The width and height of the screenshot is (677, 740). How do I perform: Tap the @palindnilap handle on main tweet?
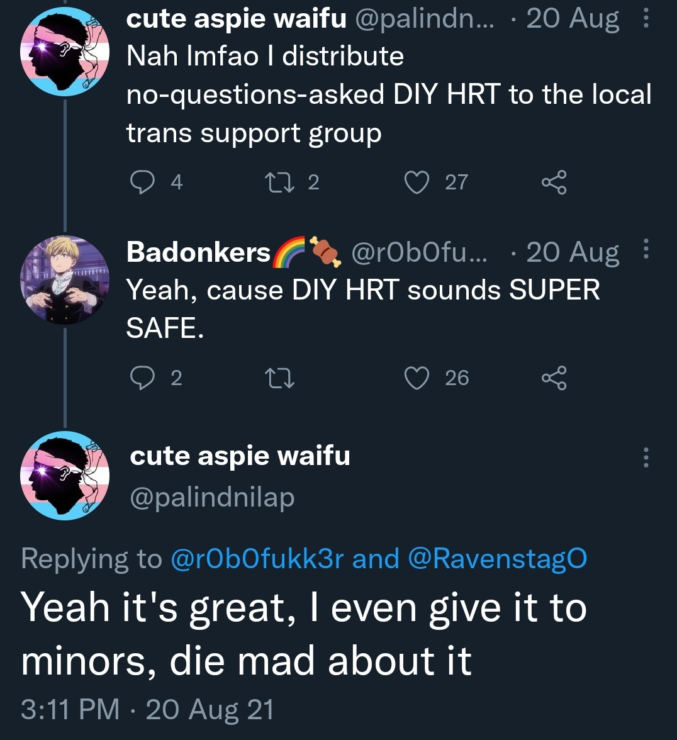click(x=212, y=497)
